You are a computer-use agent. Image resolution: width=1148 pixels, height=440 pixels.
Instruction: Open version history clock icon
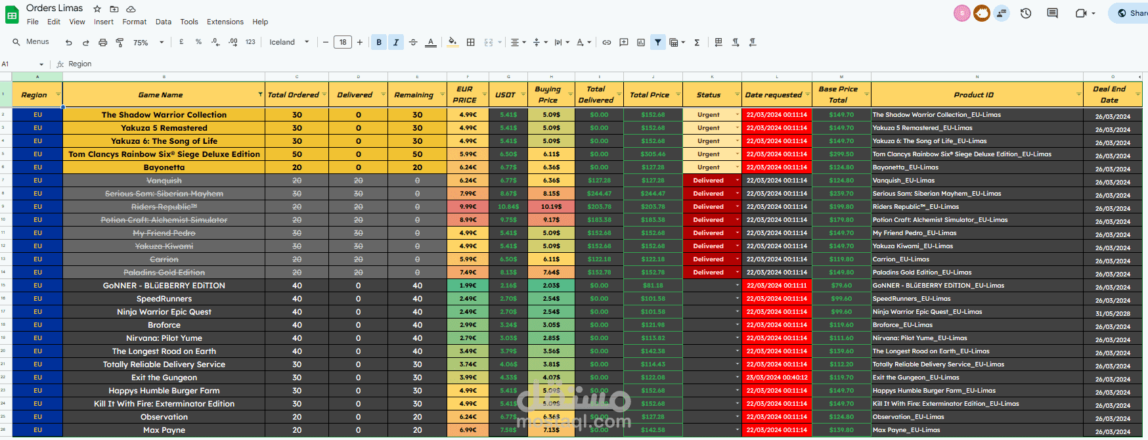(x=1026, y=13)
